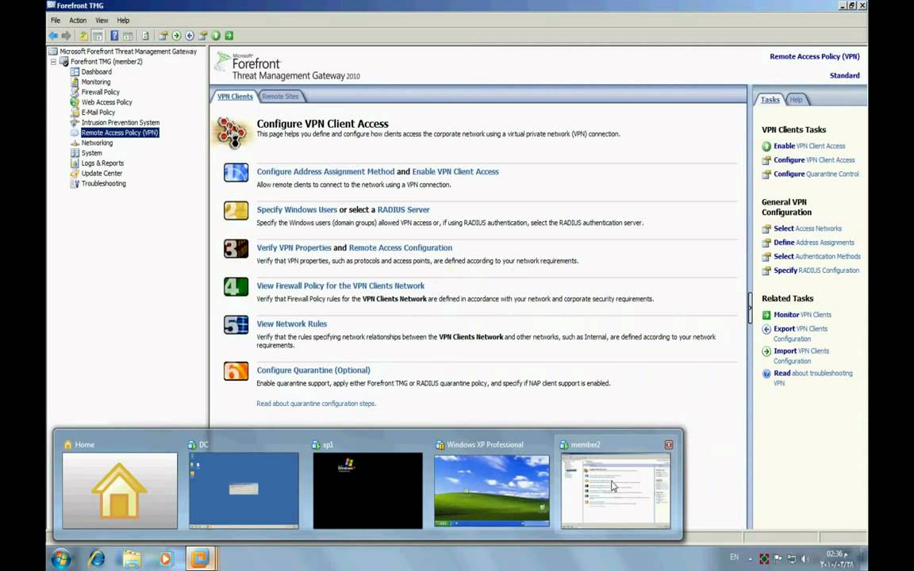
Task: Click the Monitor VPN Clients task icon
Action: [x=766, y=315]
